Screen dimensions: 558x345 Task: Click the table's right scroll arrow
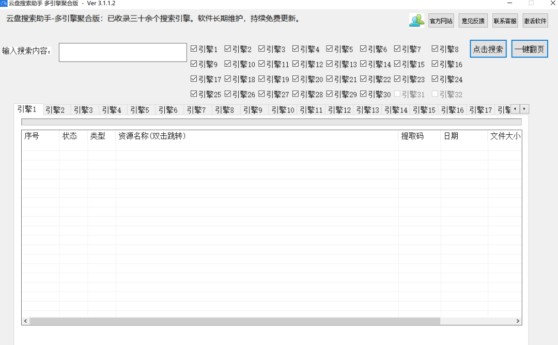(x=518, y=321)
